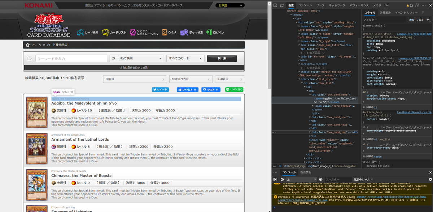Open ログイン navigation item
The image size is (433, 212).
pyautogui.click(x=215, y=32)
